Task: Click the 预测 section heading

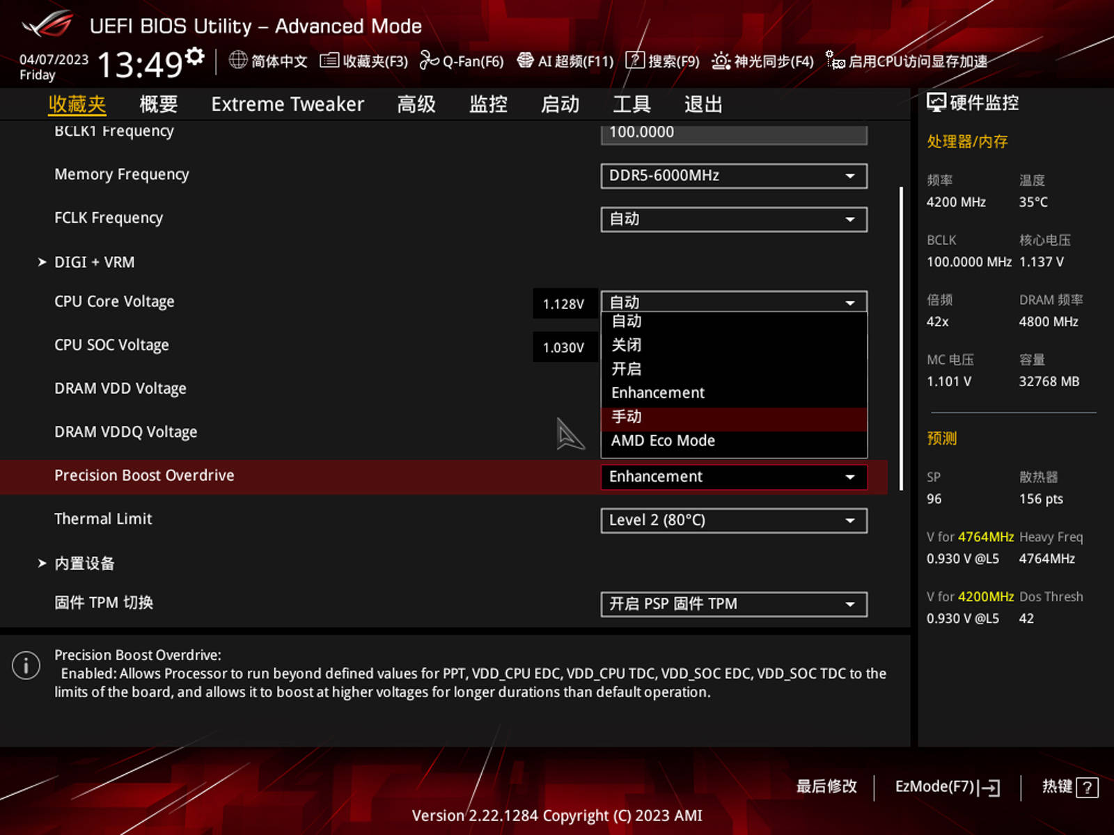Action: [941, 439]
